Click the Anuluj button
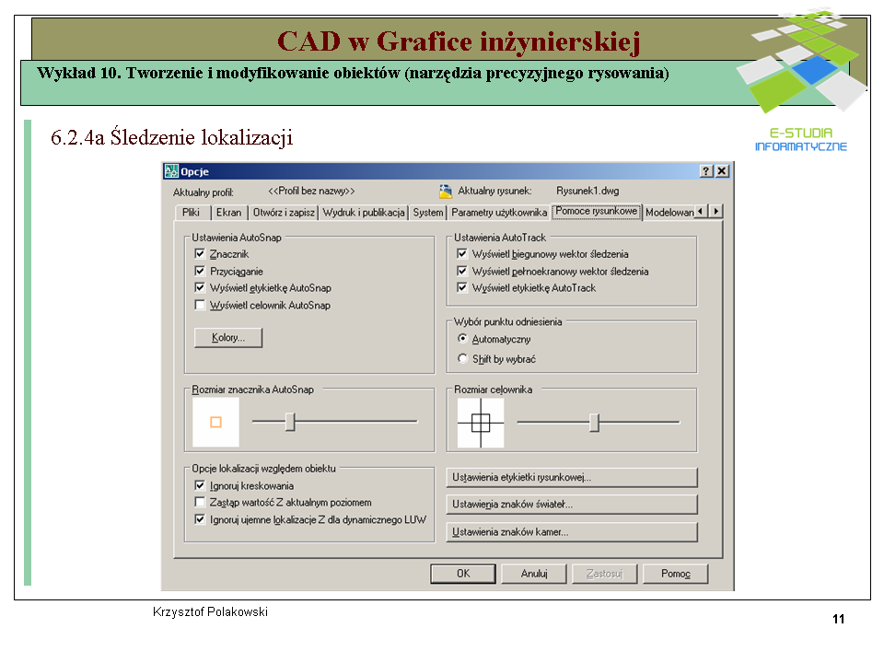Image resolution: width=884 pixels, height=663 pixels. click(534, 574)
